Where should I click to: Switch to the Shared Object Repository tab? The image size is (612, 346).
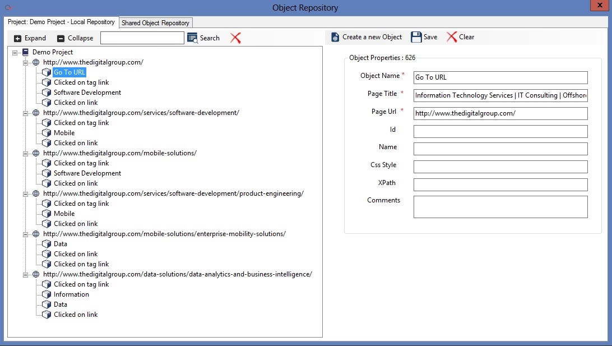click(x=155, y=22)
